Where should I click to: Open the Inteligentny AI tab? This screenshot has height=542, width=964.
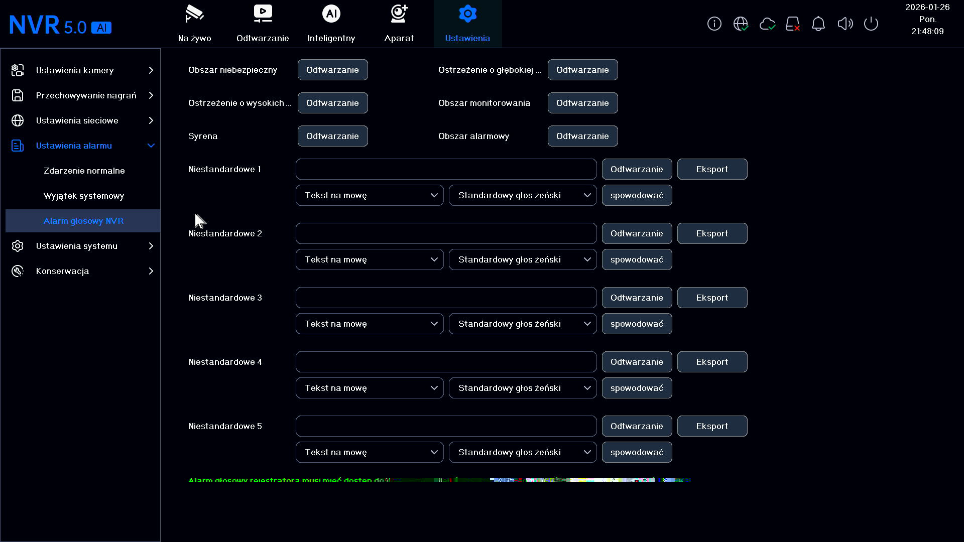(331, 24)
